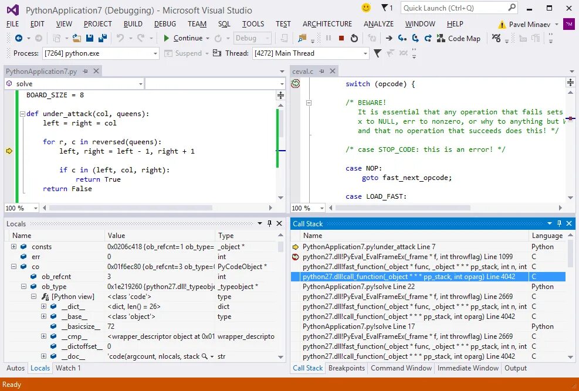Image resolution: width=579 pixels, height=391 pixels.
Task: Click Continue to resume debugging
Action: [x=182, y=38]
